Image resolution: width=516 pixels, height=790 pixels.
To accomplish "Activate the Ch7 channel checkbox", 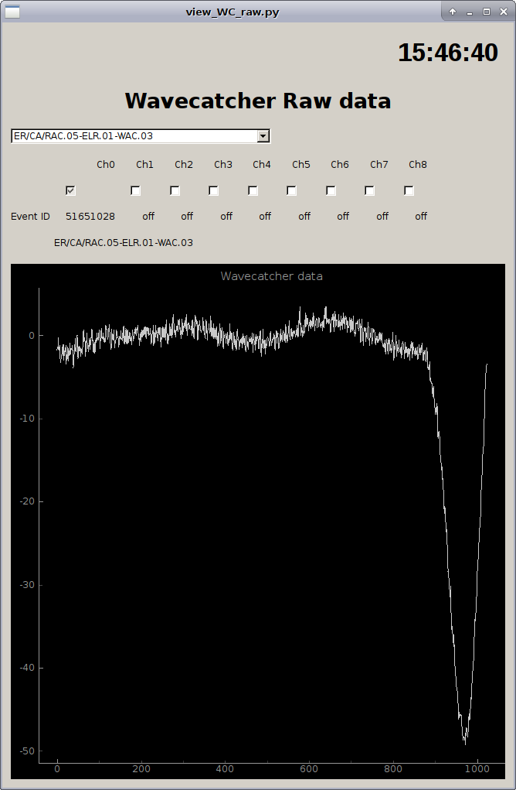I will click(369, 190).
